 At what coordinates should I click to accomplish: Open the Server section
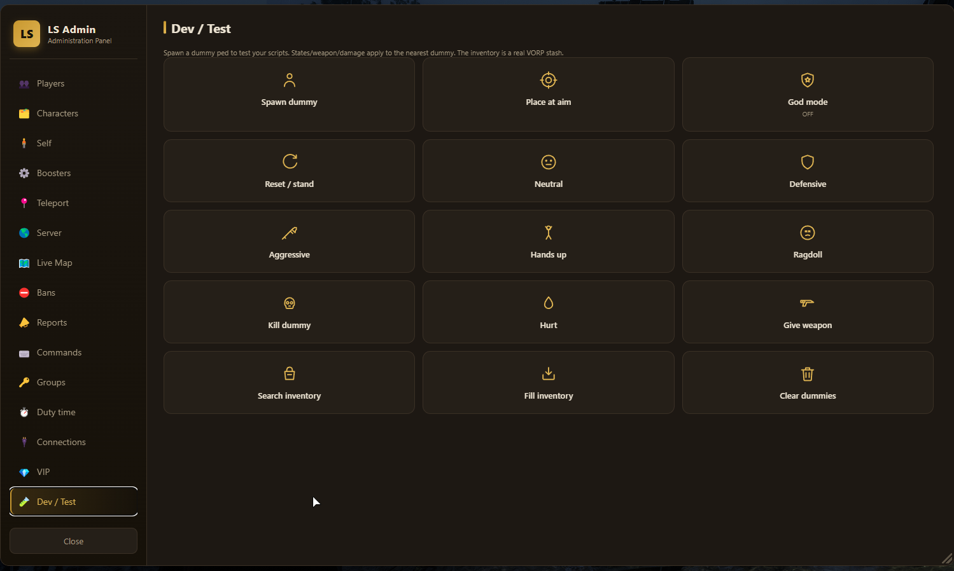[x=73, y=233]
